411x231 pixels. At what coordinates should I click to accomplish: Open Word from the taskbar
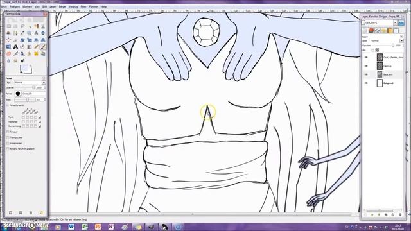point(71,227)
